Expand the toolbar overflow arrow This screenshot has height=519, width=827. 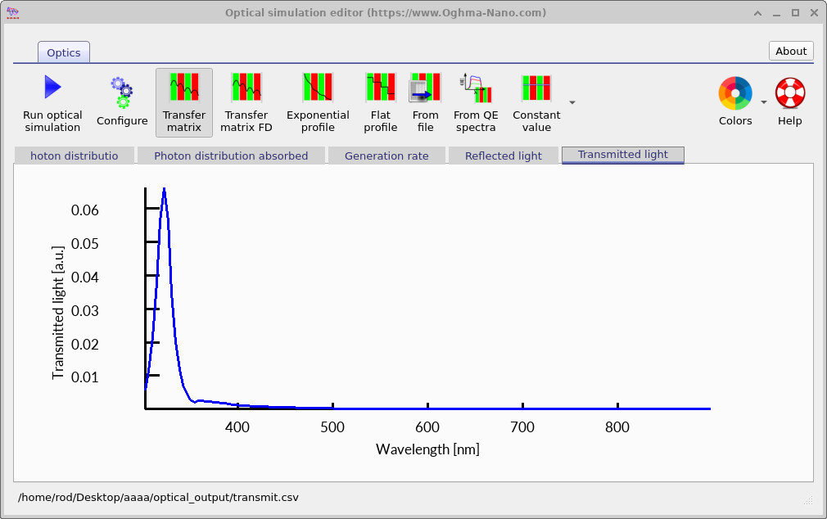coord(572,103)
